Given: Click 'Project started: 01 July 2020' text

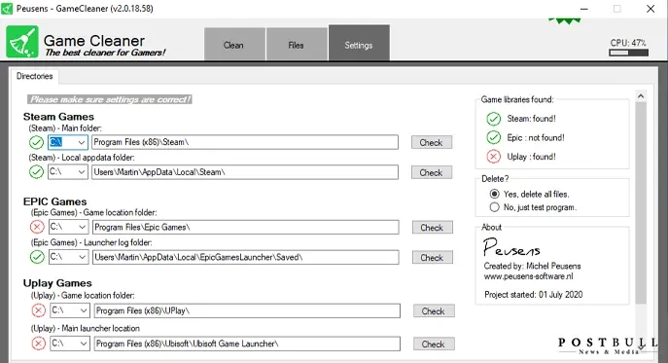Looking at the screenshot, I should click(x=534, y=294).
